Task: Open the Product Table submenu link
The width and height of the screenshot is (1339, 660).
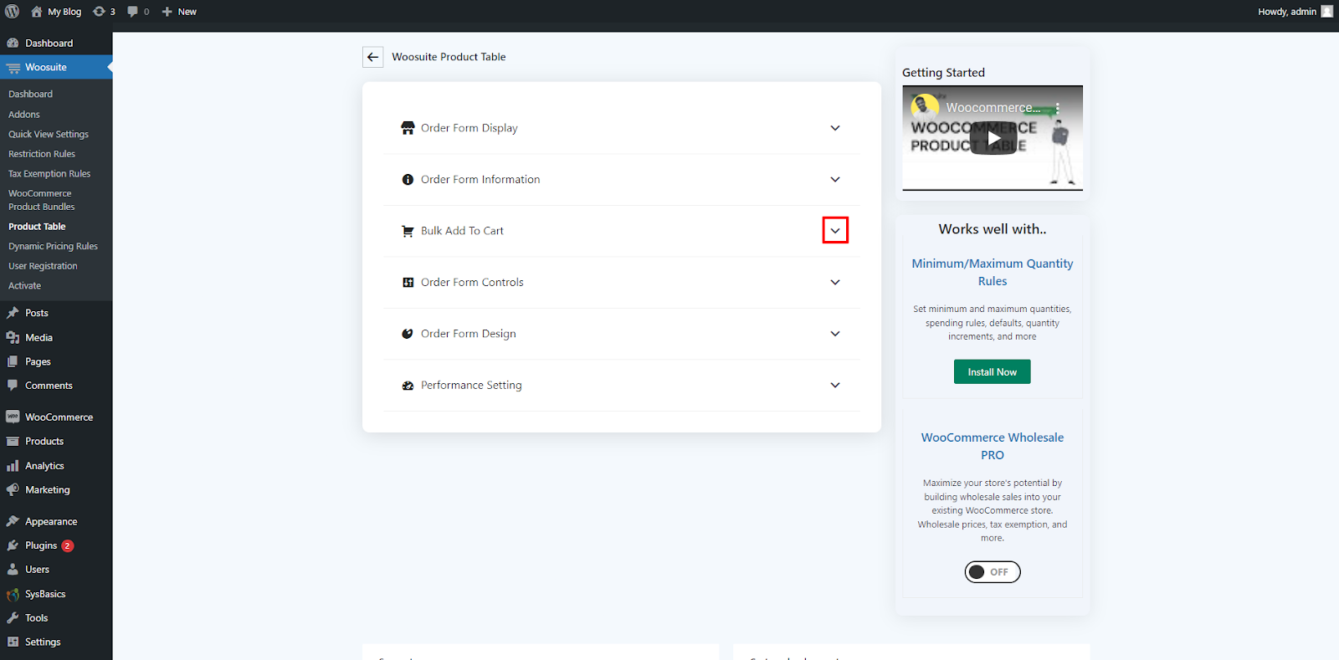Action: pyautogui.click(x=37, y=227)
